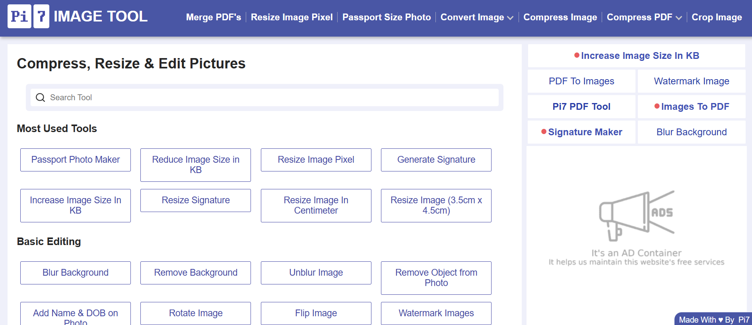Click the magnifier icon in the search bar
The width and height of the screenshot is (752, 325).
[x=40, y=97]
